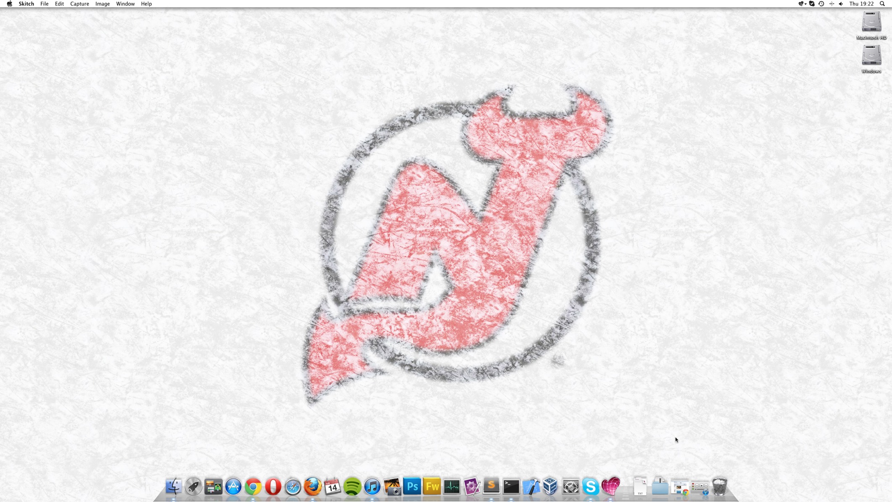Image resolution: width=892 pixels, height=502 pixels.
Task: Launch Sublime Text from the Dock
Action: point(491,486)
